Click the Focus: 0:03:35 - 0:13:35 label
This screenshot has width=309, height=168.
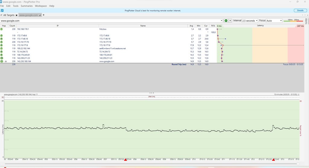[293, 64]
